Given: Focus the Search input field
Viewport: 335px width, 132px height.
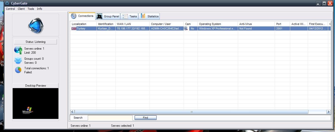Looking at the screenshot, I should 110,118.
